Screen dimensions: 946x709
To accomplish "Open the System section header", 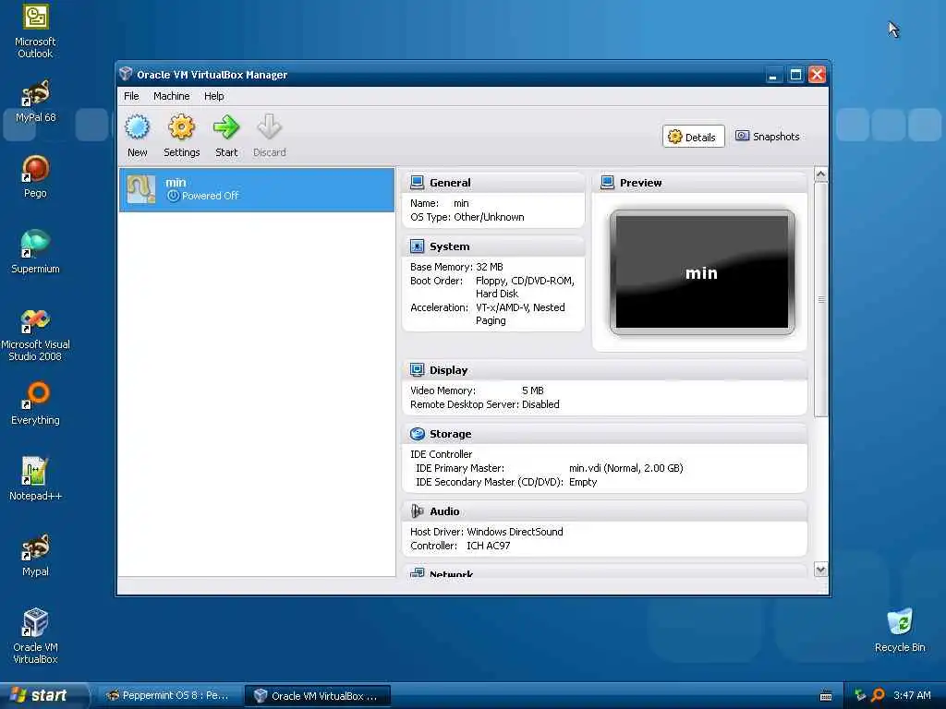I will click(493, 246).
